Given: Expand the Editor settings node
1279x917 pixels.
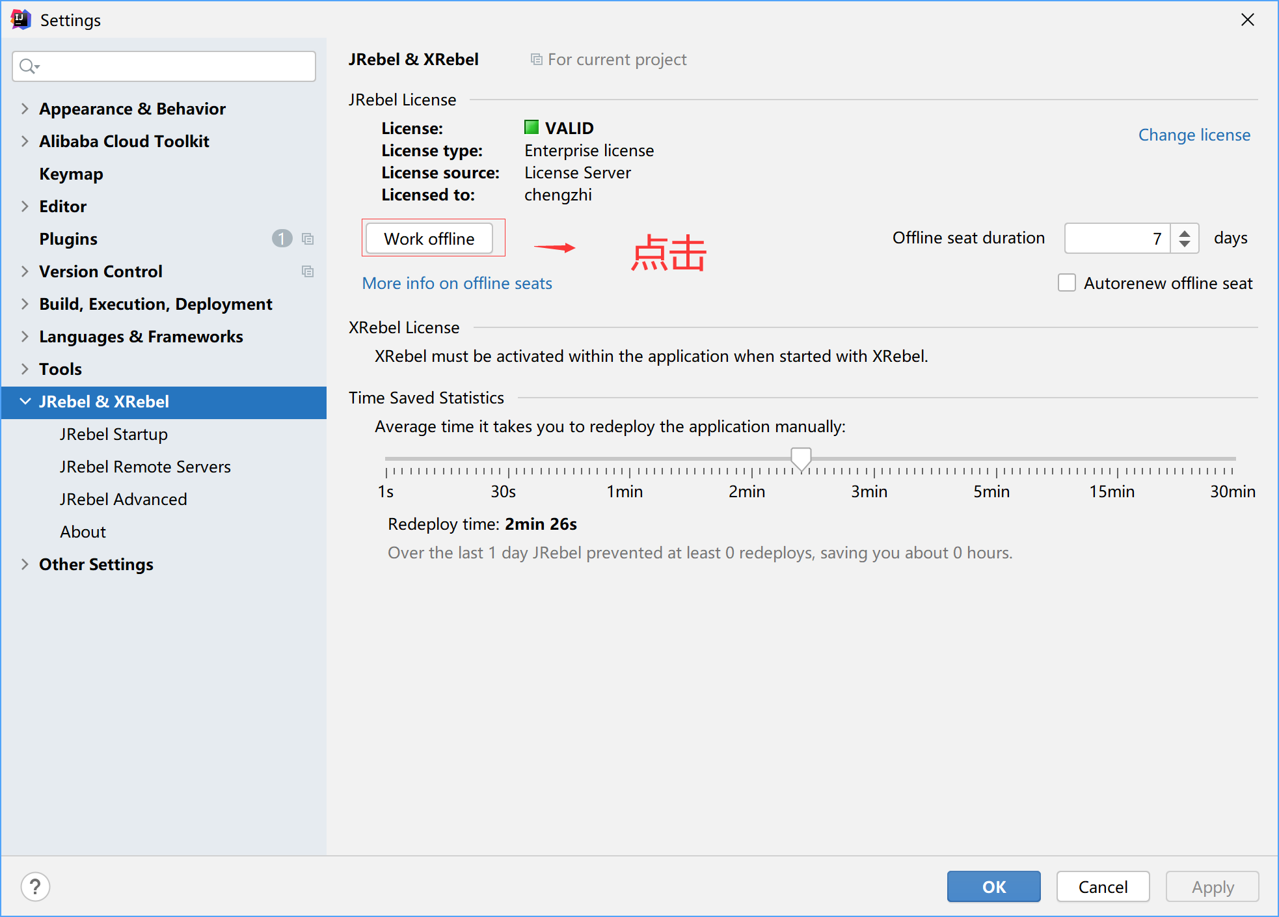Looking at the screenshot, I should (25, 206).
